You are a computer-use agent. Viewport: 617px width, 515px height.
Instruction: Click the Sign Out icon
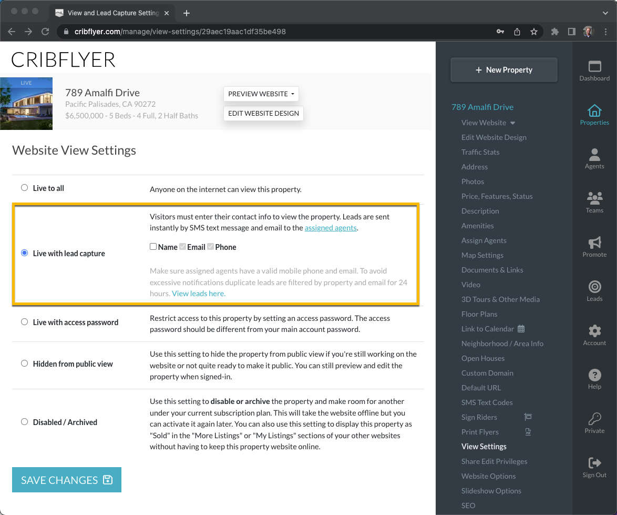(x=594, y=462)
